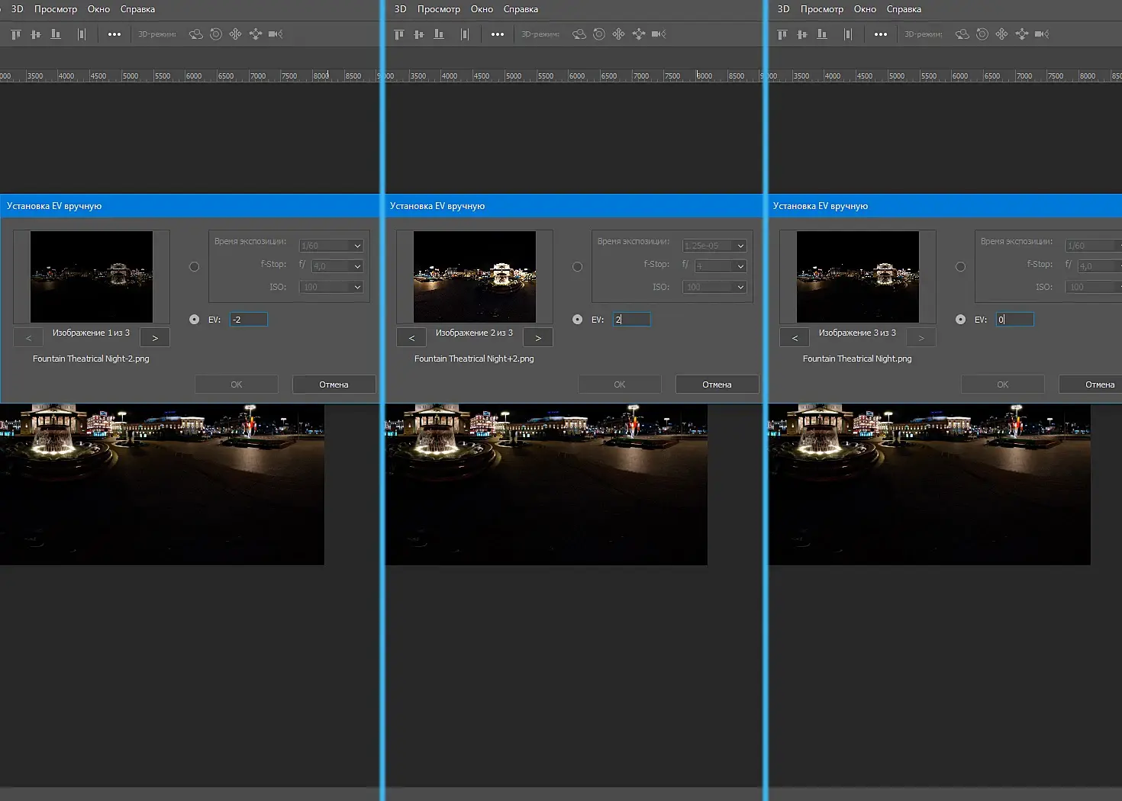Select 3D orbit rotate icon in leftmost toolbar

tap(196, 34)
